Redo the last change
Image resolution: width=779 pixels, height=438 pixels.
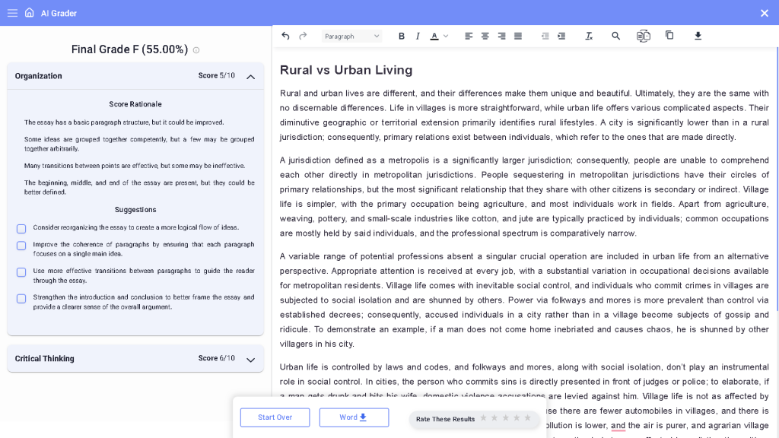coord(302,36)
